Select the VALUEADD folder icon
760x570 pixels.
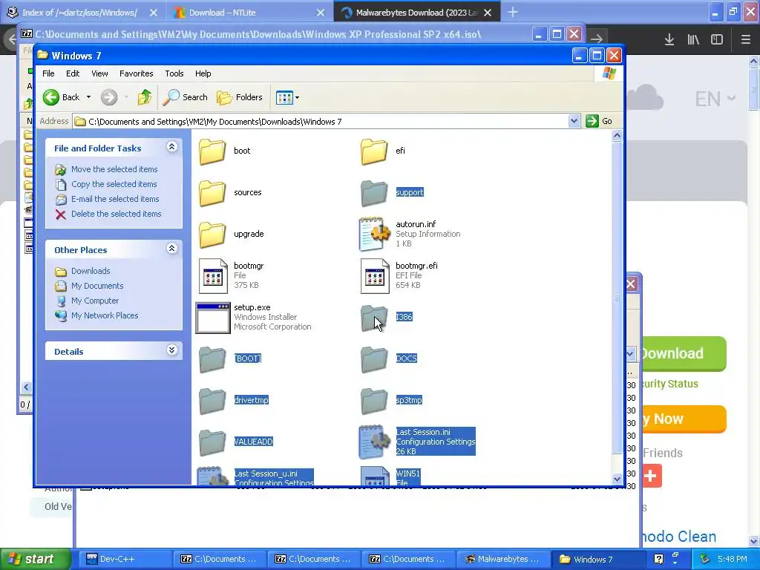[x=212, y=442]
